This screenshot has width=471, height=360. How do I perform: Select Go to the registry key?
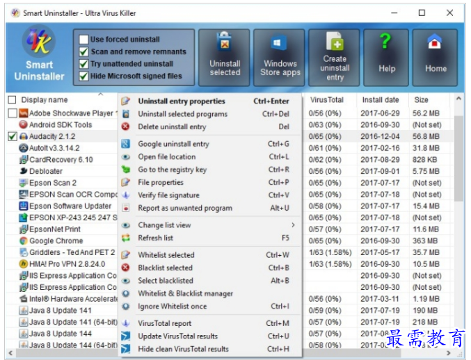point(210,170)
